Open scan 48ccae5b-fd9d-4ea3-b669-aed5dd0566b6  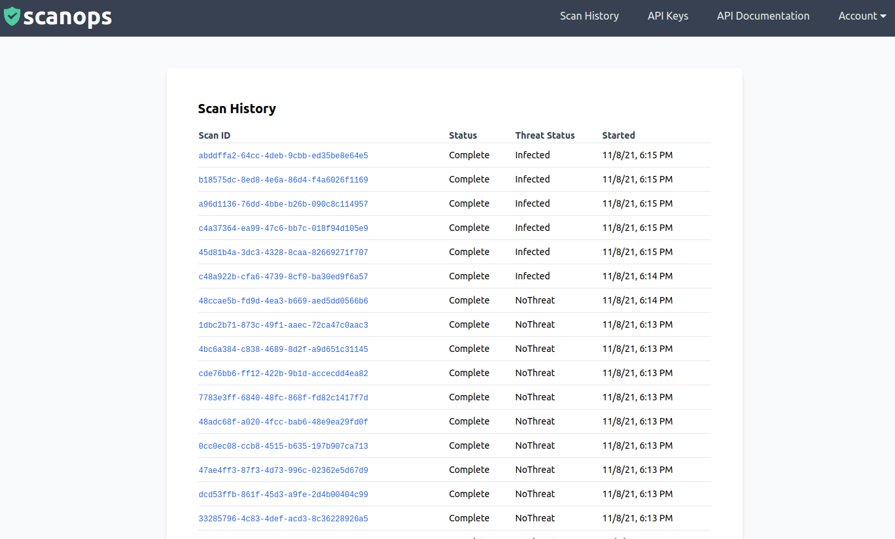coord(283,301)
